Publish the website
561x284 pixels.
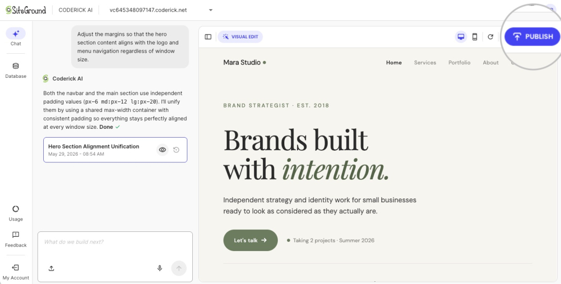tap(533, 37)
